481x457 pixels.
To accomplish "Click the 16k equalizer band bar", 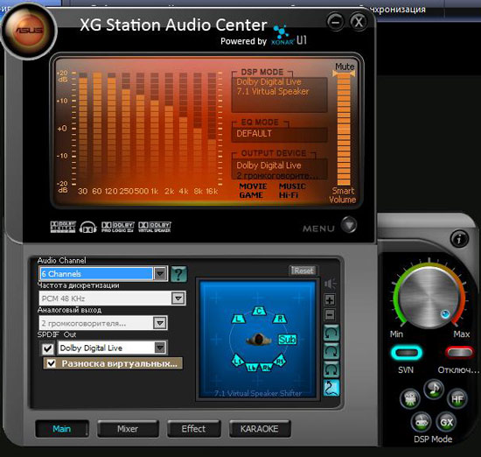I will click(212, 129).
